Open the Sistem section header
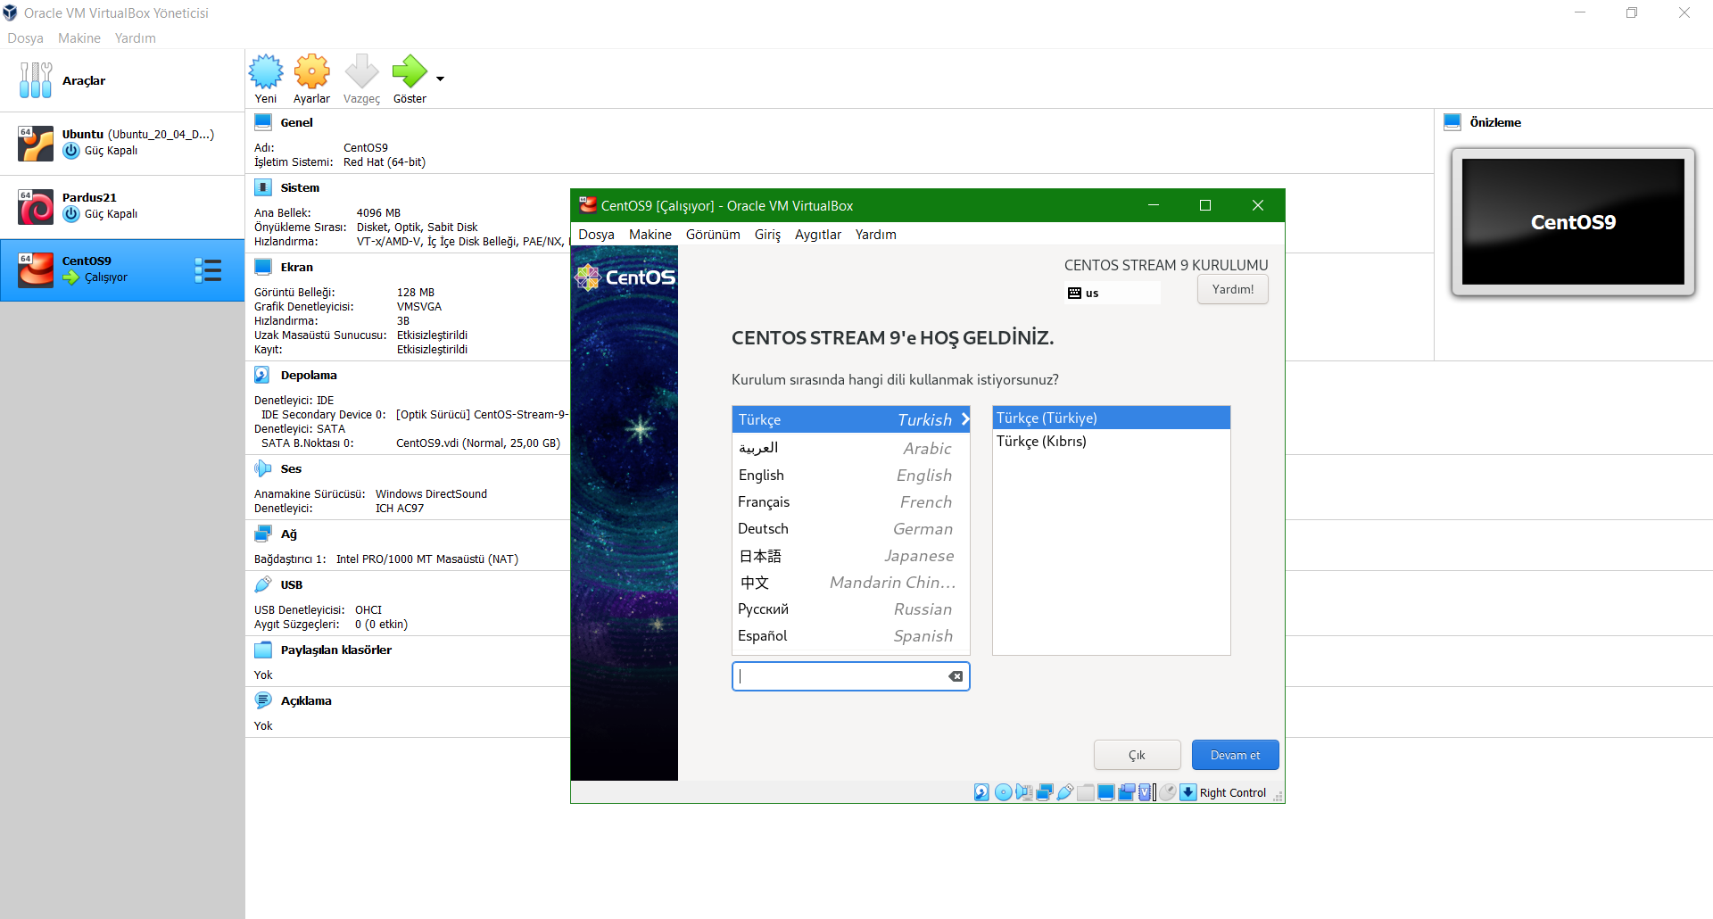The image size is (1713, 919). tap(300, 187)
